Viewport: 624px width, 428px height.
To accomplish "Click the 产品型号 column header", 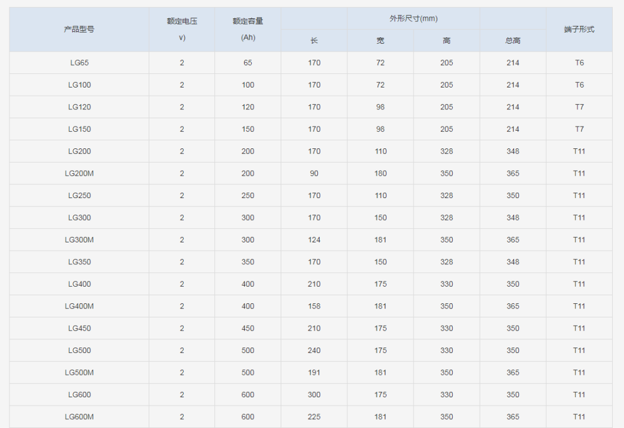I will (79, 29).
